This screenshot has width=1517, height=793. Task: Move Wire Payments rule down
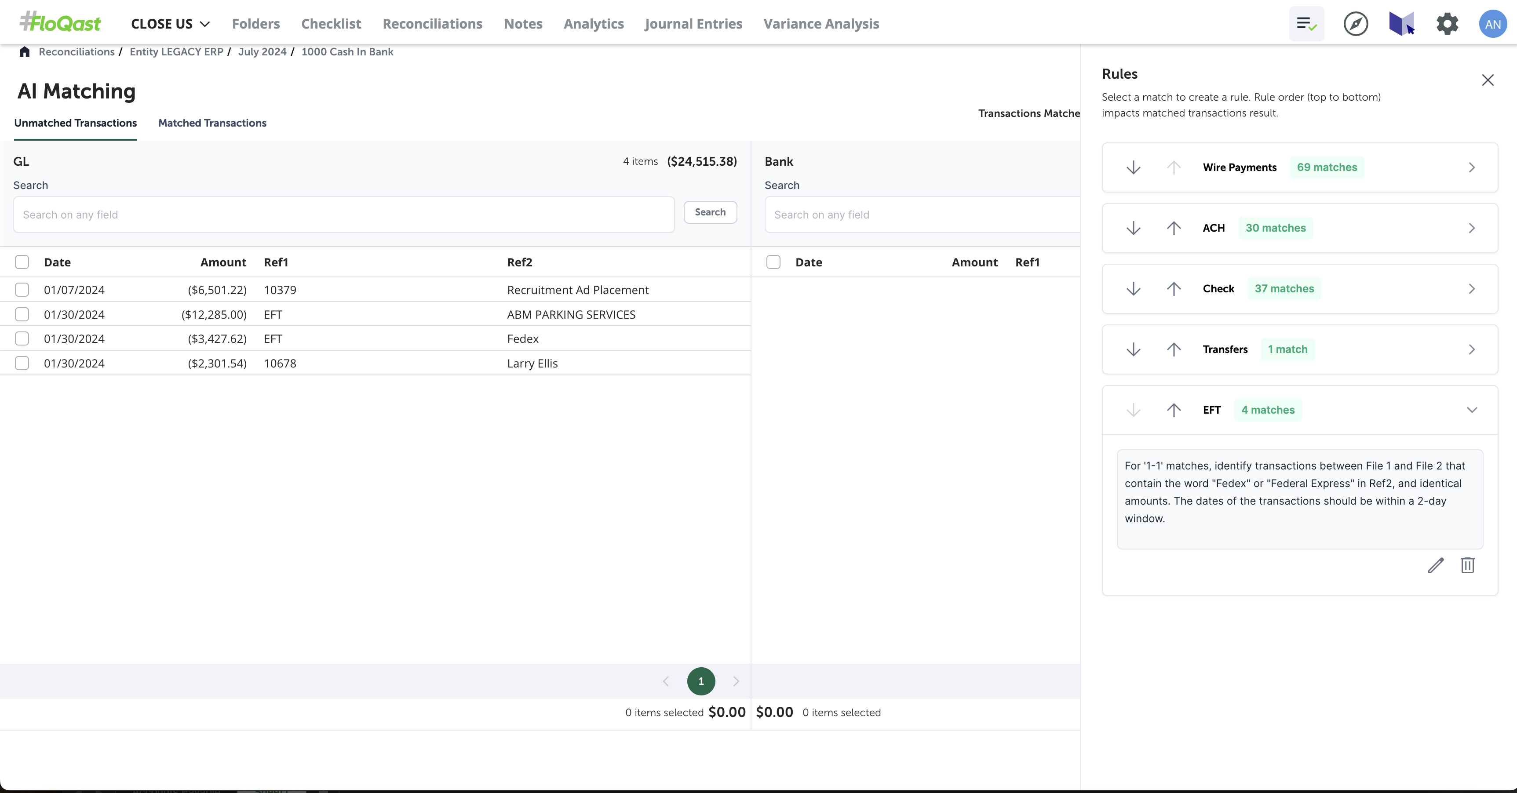click(1133, 168)
